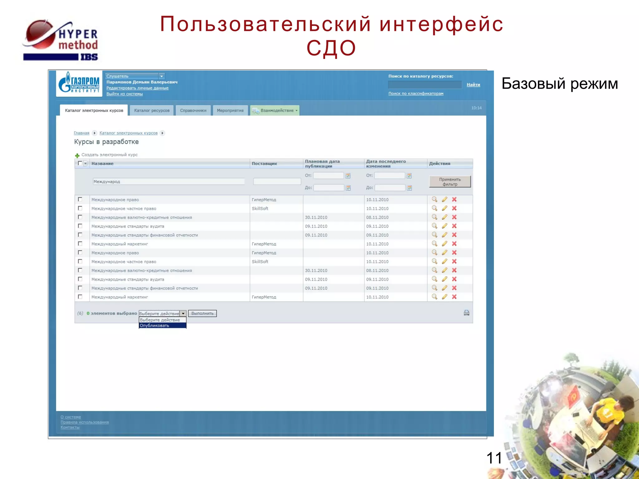639x479 pixels.
Task: Open calendar for publication date 'От' field
Action: pyautogui.click(x=348, y=176)
